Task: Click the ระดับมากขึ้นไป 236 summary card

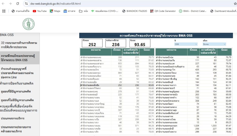Action: pyautogui.click(x=116, y=43)
